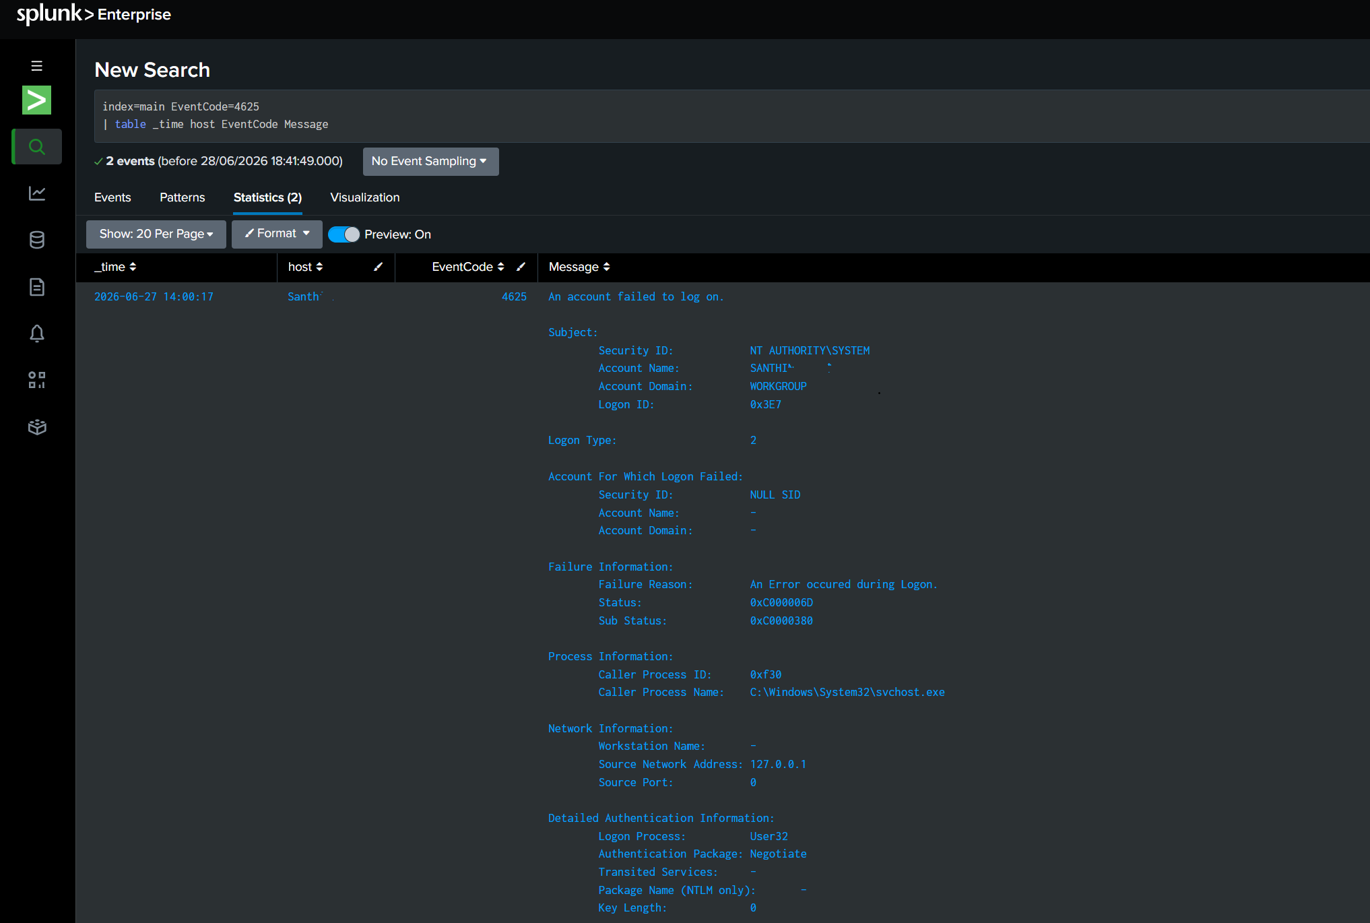Screen dimensions: 1370x923
Task: Open the Reports document sidebar icon
Action: (x=37, y=287)
